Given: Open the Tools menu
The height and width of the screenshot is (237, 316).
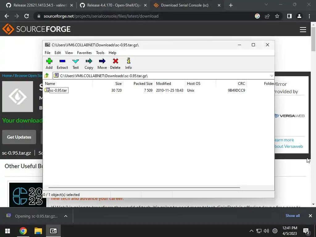Looking at the screenshot, I should (x=100, y=52).
